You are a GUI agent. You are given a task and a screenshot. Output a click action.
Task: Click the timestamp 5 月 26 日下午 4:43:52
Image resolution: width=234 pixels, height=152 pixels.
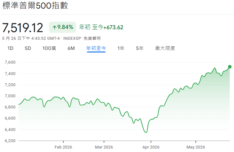pyautogui.click(x=24, y=38)
